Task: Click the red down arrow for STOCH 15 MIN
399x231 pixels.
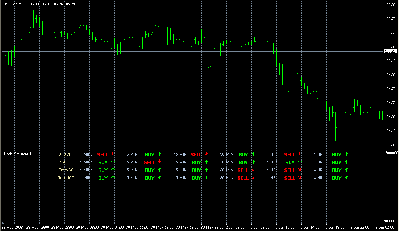Action: 206,154
